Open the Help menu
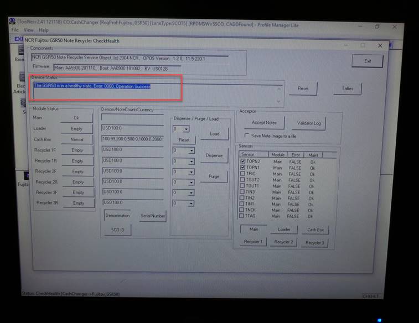This screenshot has height=323, width=419. (x=43, y=30)
